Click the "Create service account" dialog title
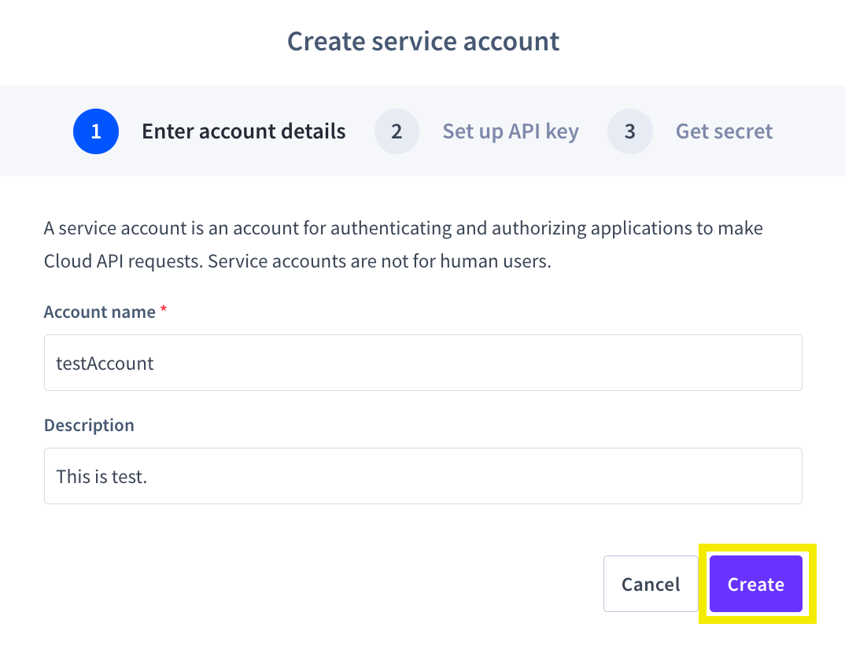The width and height of the screenshot is (845, 653). click(422, 41)
